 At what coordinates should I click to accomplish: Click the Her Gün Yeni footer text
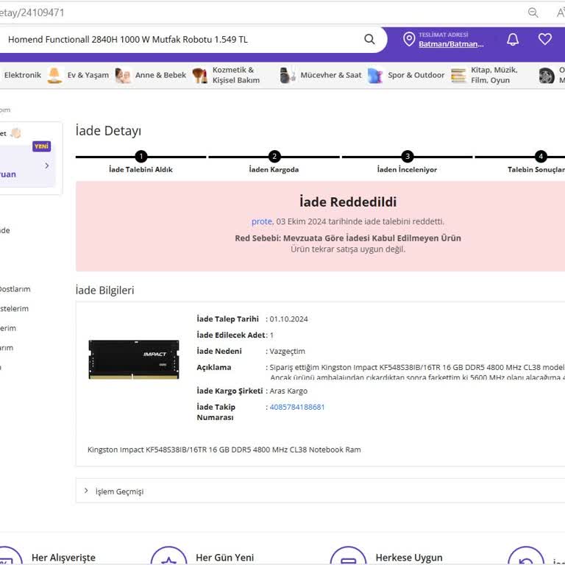coord(225,558)
